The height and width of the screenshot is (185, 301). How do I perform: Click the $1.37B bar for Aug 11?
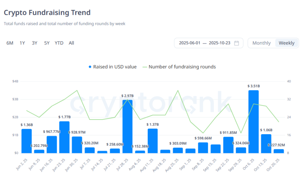pyautogui.click(x=153, y=141)
